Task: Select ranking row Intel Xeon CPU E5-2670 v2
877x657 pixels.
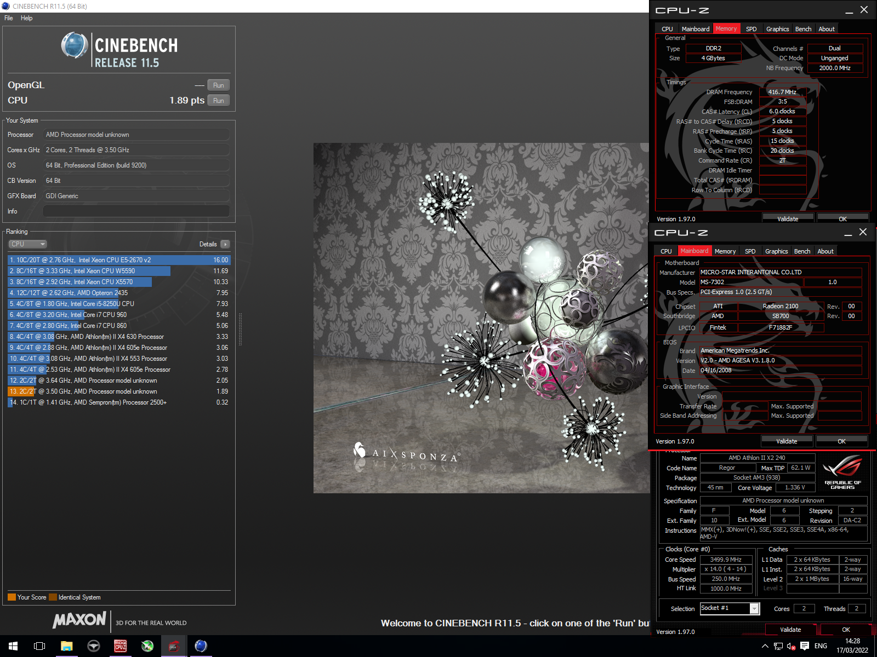Action: click(119, 260)
